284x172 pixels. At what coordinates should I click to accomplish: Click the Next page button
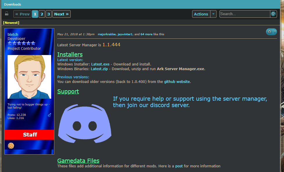pos(61,14)
